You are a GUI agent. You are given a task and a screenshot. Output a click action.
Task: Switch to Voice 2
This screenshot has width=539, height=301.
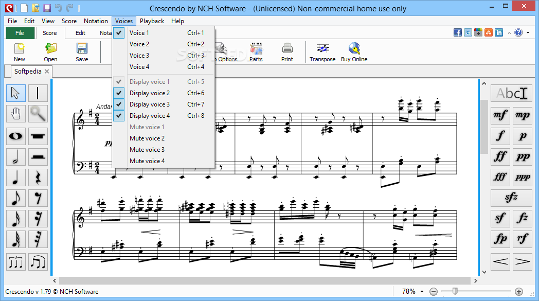[164, 44]
